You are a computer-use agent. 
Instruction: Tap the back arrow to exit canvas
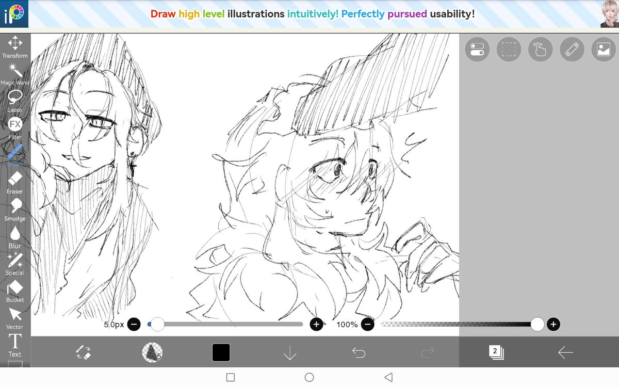coord(565,352)
